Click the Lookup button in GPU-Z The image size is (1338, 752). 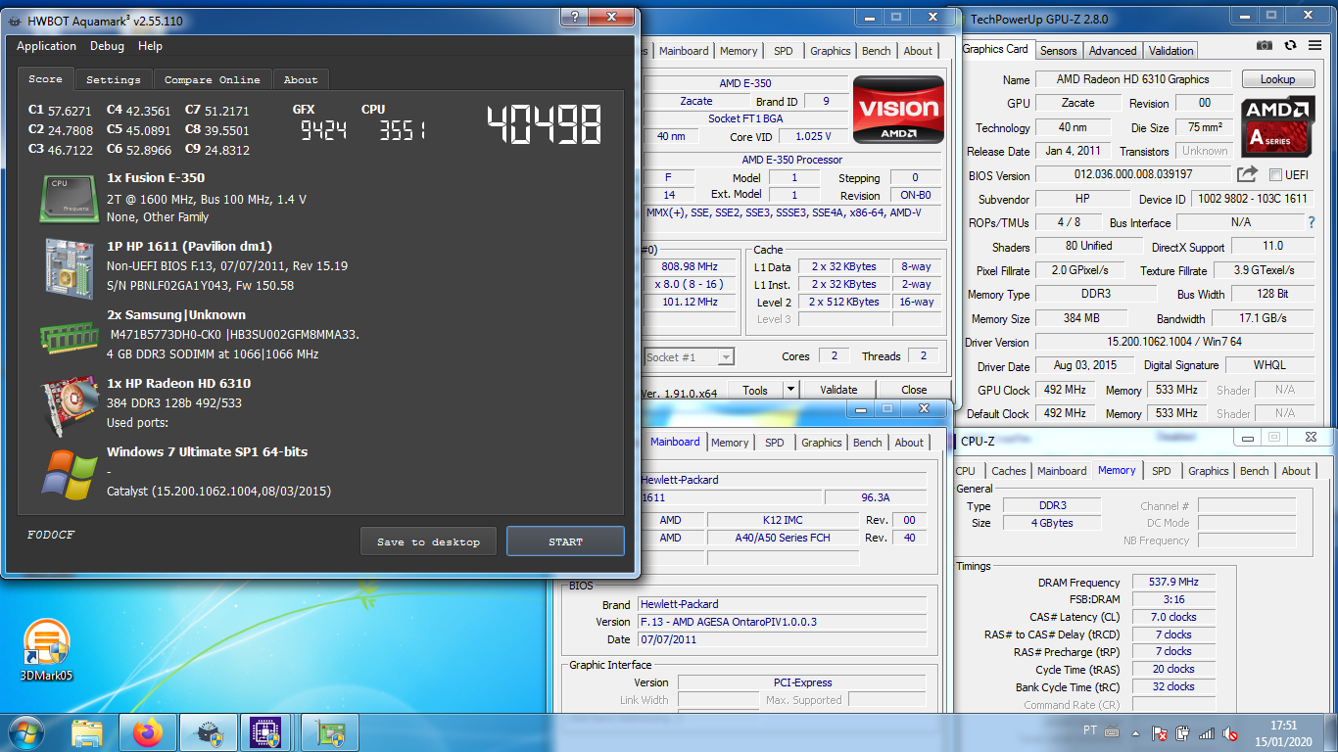tap(1277, 79)
